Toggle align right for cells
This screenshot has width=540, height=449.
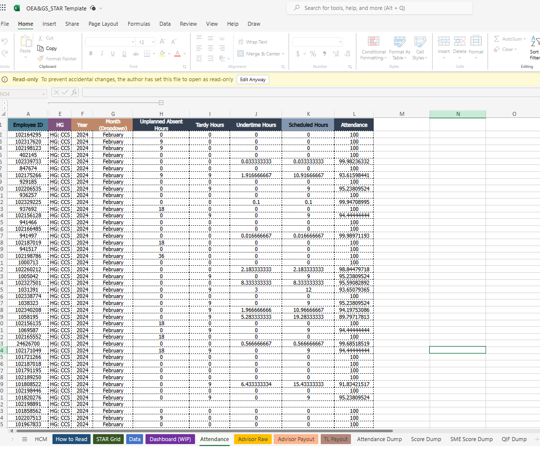pos(222,48)
